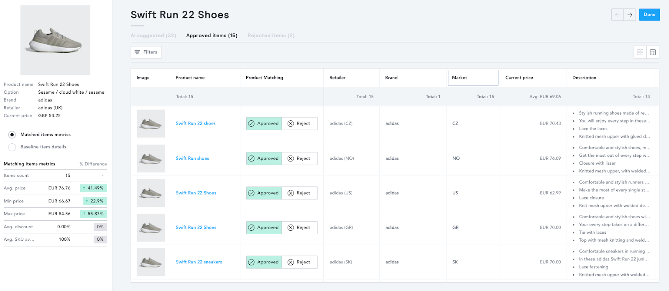Reject the adidas (NO) item
This screenshot has width=669, height=291.
299,158
